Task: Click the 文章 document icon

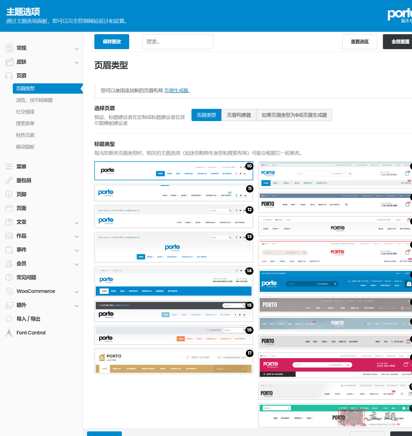Action: (9, 222)
